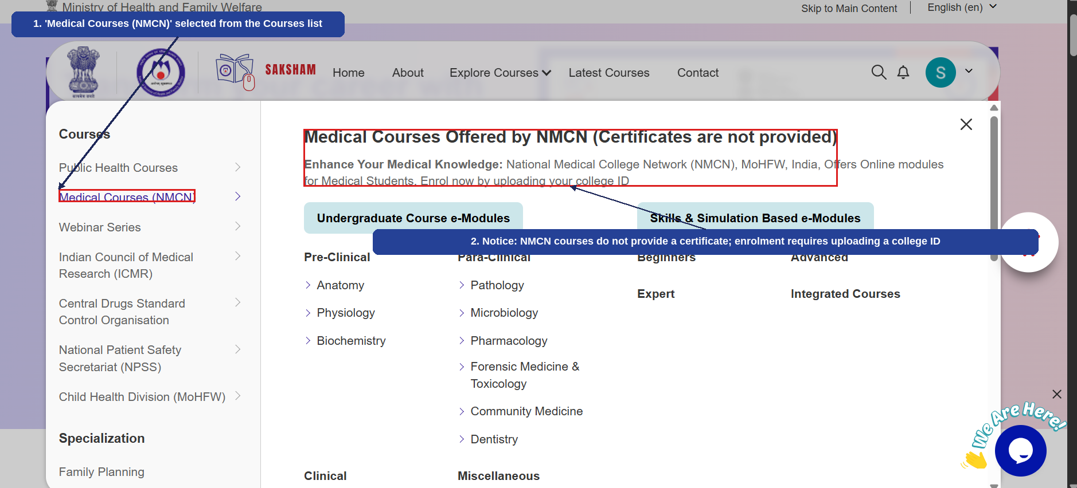This screenshot has height=488, width=1077.
Task: Follow the Skip to Main Content link
Action: [x=849, y=8]
